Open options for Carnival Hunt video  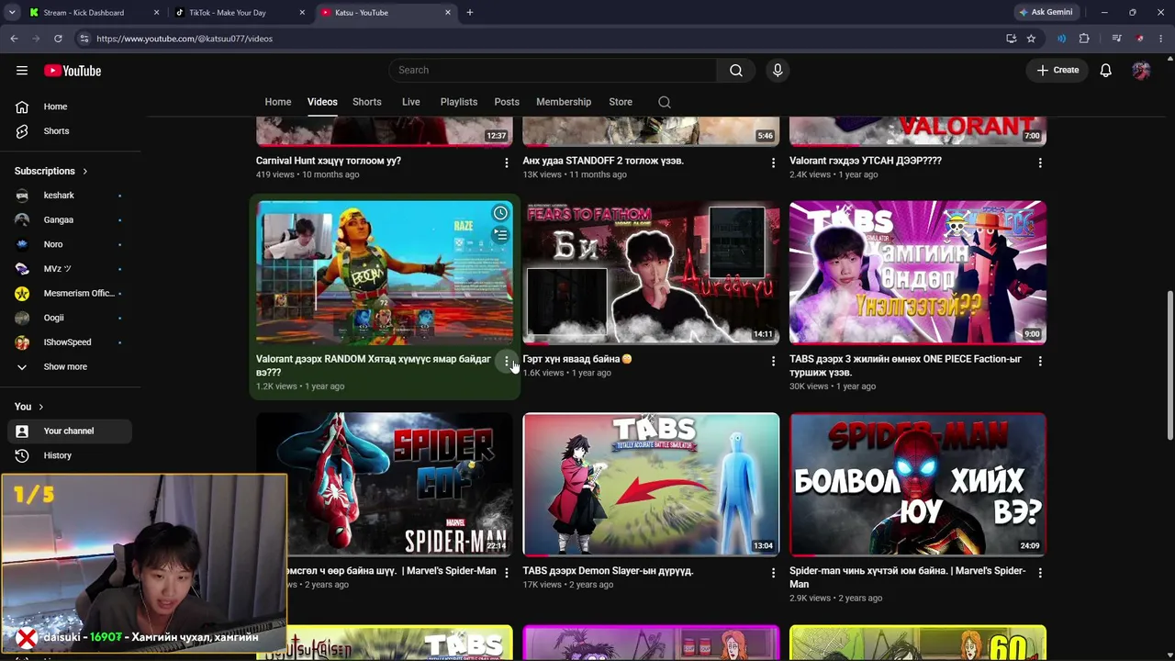point(506,162)
